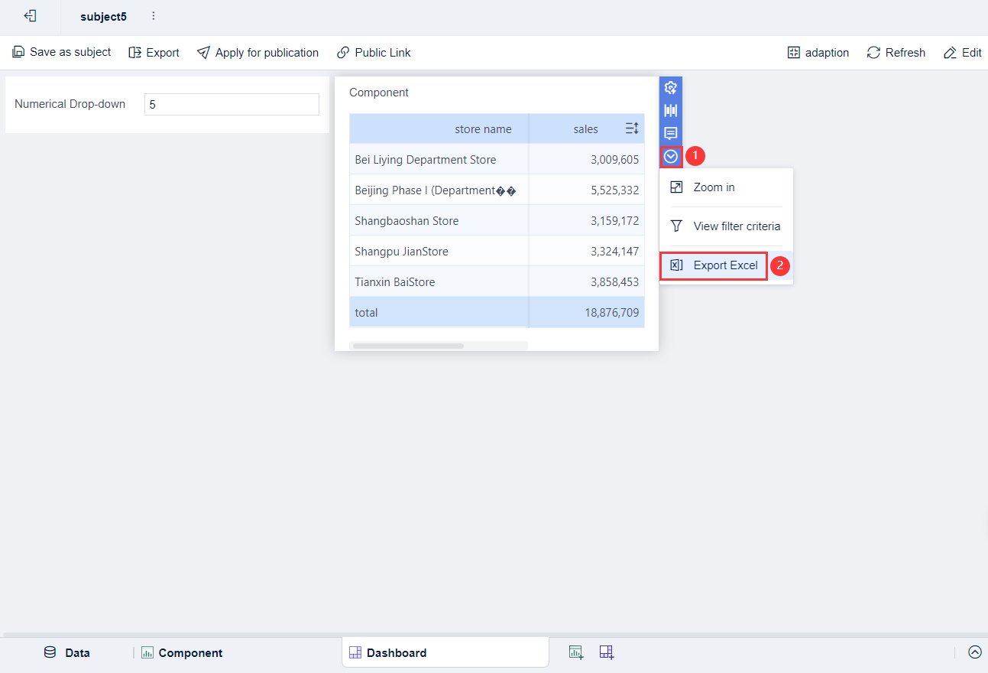988x673 pixels.
Task: Collapse the panel using the bottom-right chevron
Action: (x=975, y=652)
